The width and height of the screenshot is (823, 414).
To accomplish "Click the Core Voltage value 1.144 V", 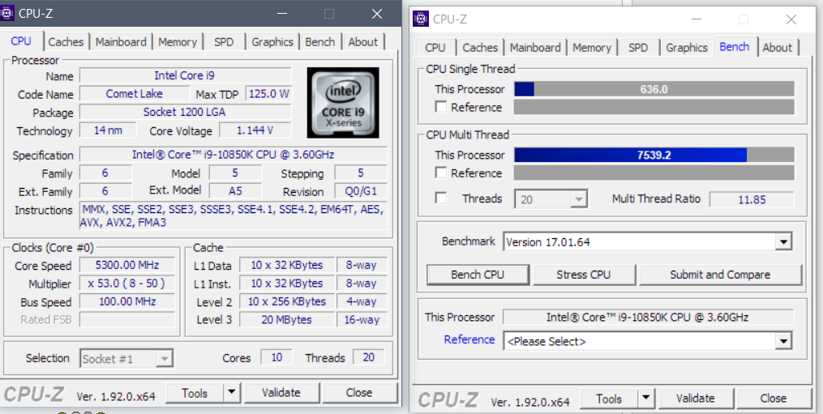I will click(x=255, y=130).
